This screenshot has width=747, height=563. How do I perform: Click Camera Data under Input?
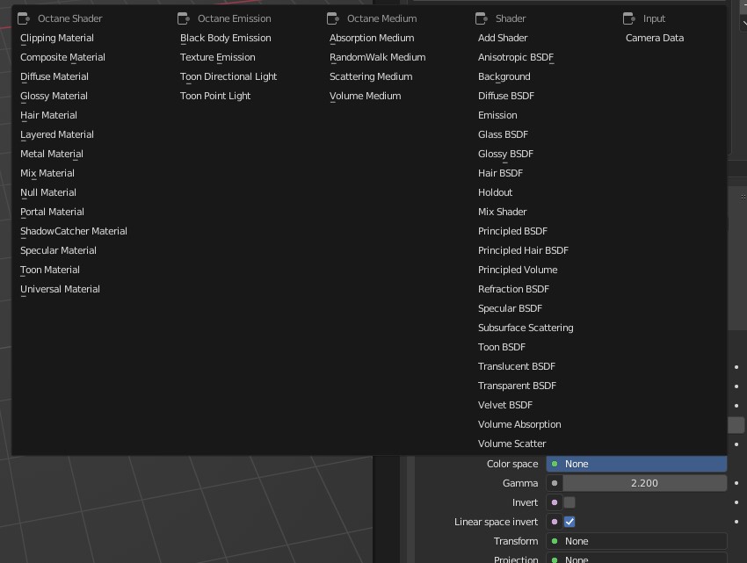pos(655,38)
